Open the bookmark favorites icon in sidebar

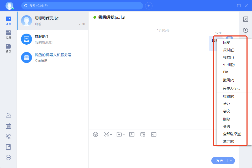[8, 147]
